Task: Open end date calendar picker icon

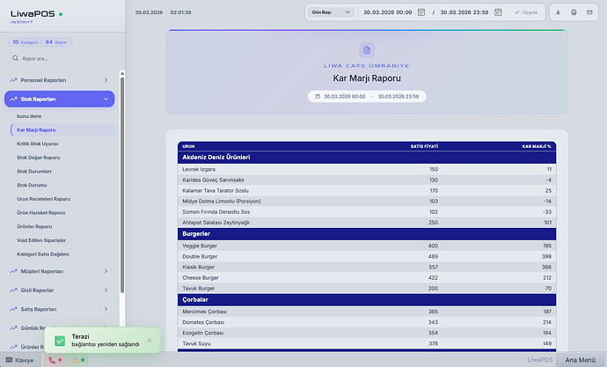Action: click(x=498, y=12)
